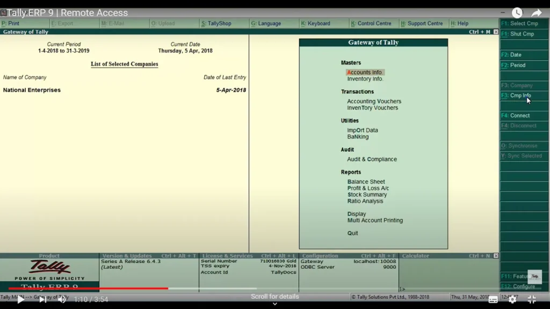The height and width of the screenshot is (309, 550).
Task: Exit fullscreen mode of the video
Action: (532, 299)
